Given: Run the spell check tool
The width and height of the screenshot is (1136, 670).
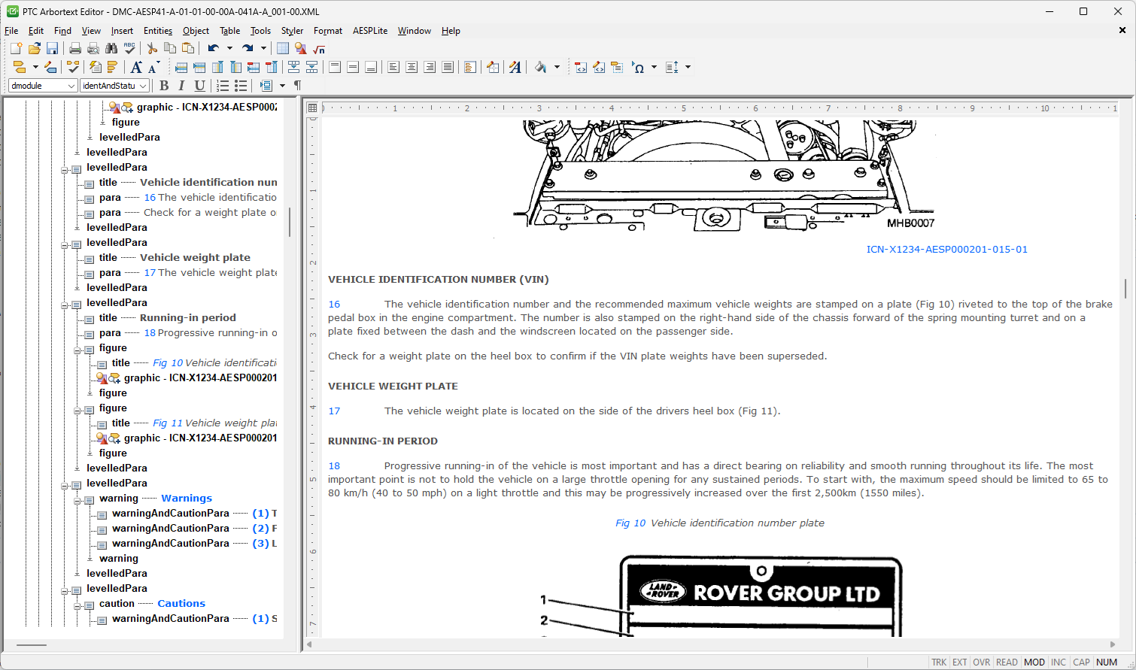Looking at the screenshot, I should click(129, 49).
